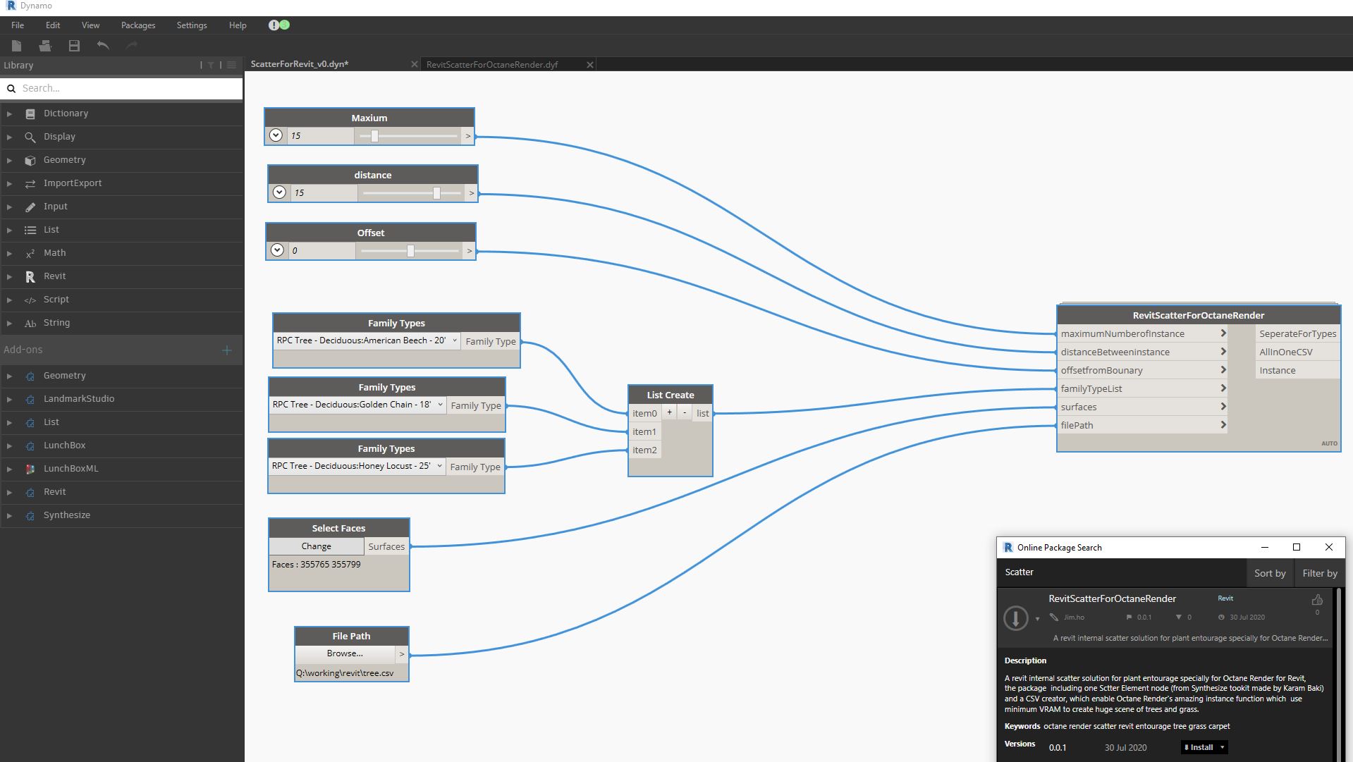Expand the built-in List category arrow
This screenshot has width=1353, height=762.
(9, 230)
